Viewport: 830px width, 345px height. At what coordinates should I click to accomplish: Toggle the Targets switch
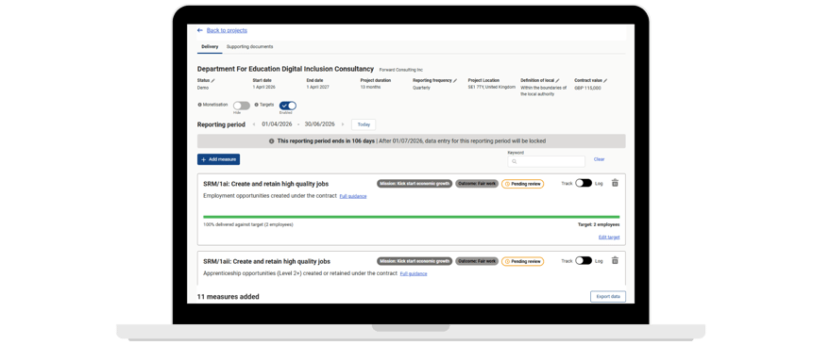pyautogui.click(x=288, y=106)
